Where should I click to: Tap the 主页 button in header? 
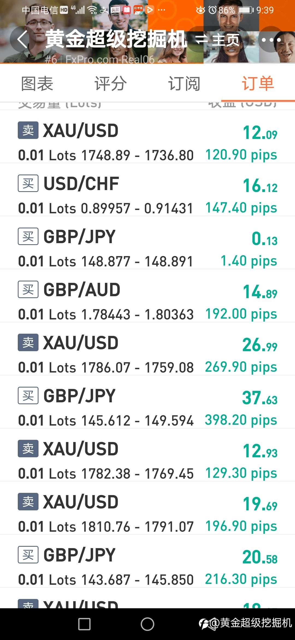pyautogui.click(x=226, y=40)
